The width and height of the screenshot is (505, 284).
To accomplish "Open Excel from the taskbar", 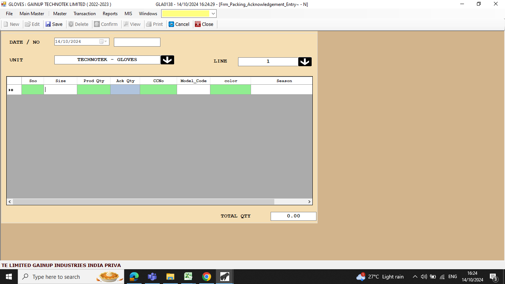I will coord(188,277).
